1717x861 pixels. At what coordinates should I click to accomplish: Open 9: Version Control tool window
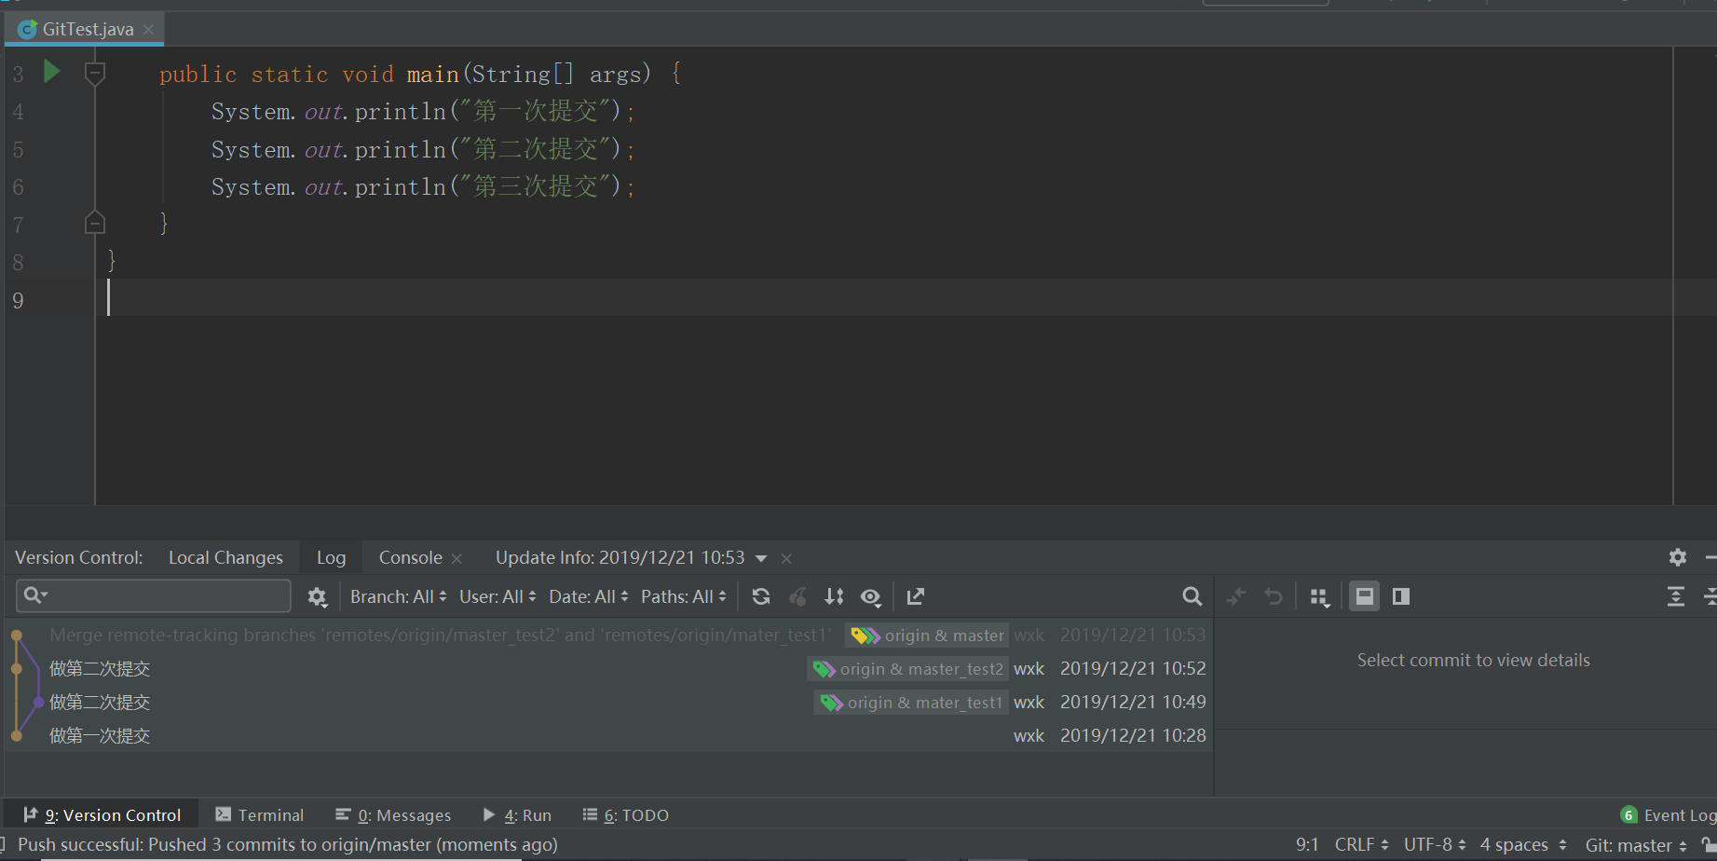click(x=102, y=814)
